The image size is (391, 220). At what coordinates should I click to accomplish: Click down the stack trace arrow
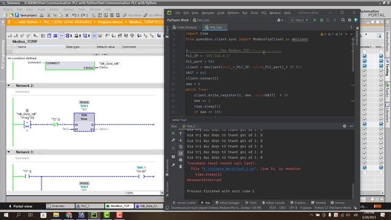[x=181, y=140]
